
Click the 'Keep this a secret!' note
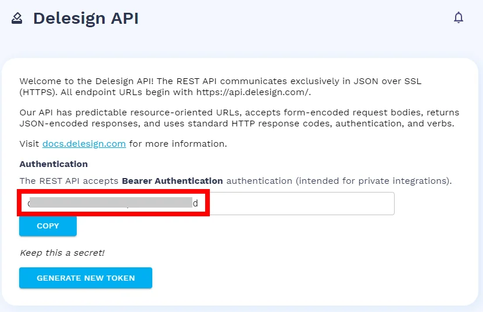[62, 253]
